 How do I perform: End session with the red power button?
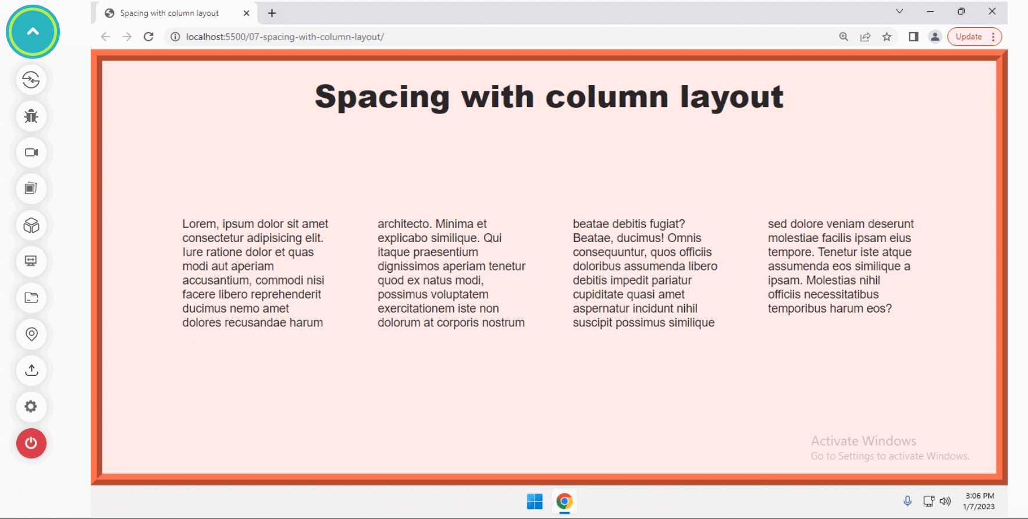pyautogui.click(x=31, y=443)
